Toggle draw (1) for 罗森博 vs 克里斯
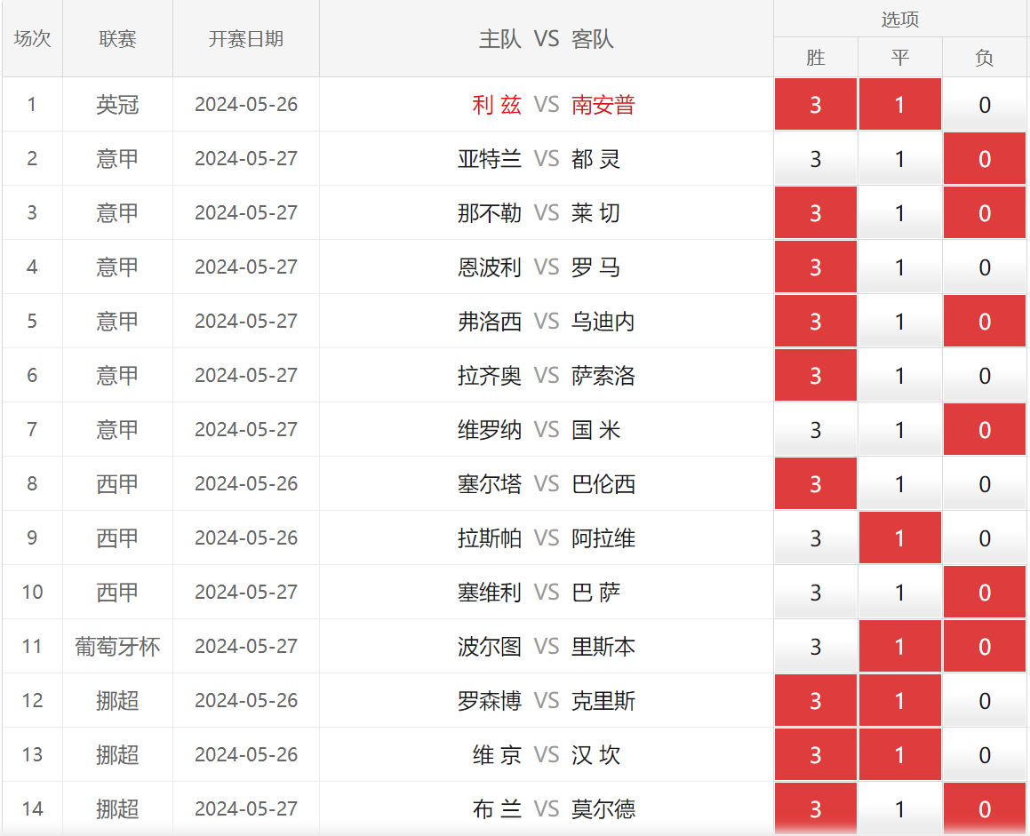Image resolution: width=1030 pixels, height=836 pixels. (900, 701)
